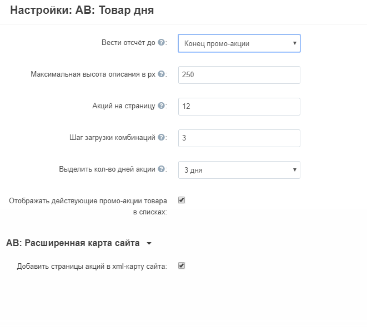
Task: Collapse the 'AB: Расширенная карта сайта' section arrow
Action: tap(149, 243)
